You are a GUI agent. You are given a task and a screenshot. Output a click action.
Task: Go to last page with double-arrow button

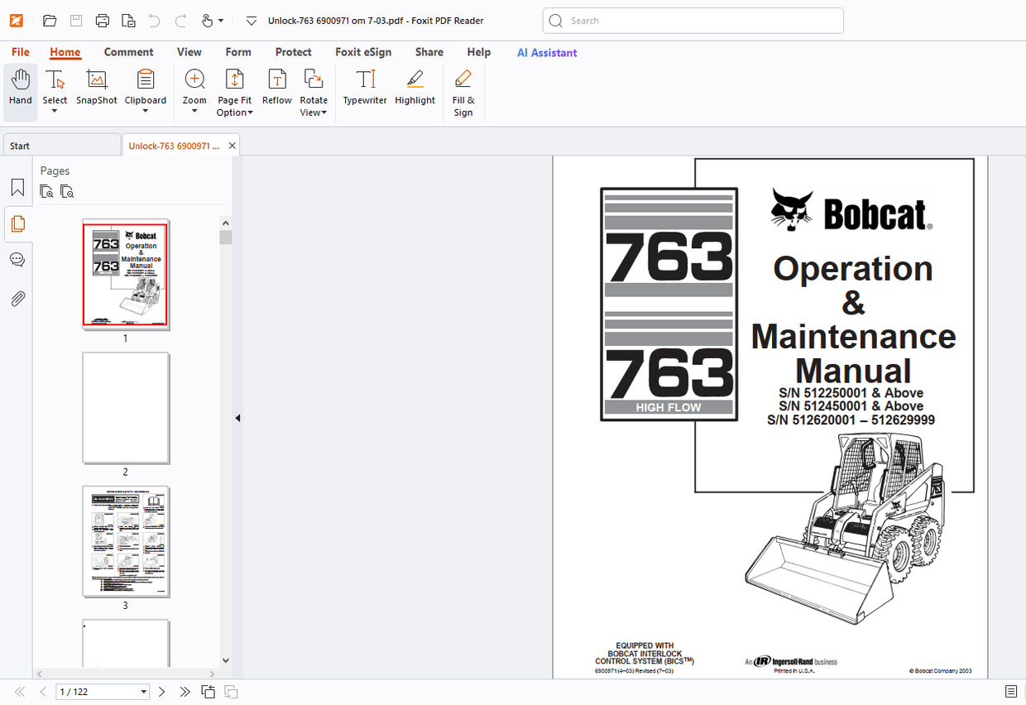184,691
